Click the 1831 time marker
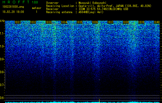This screenshot has width=162, height=103. coord(18,22)
